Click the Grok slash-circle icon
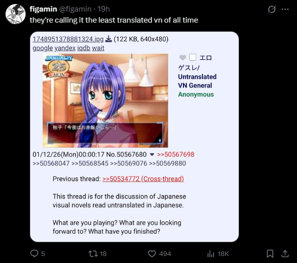The image size is (297, 263). pyautogui.click(x=271, y=9)
